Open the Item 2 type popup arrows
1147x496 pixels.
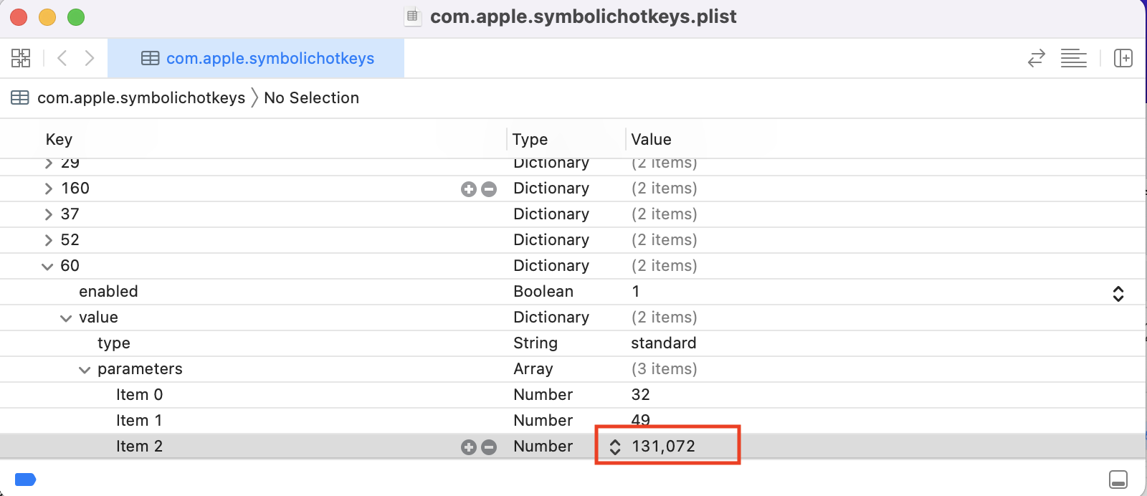click(615, 447)
